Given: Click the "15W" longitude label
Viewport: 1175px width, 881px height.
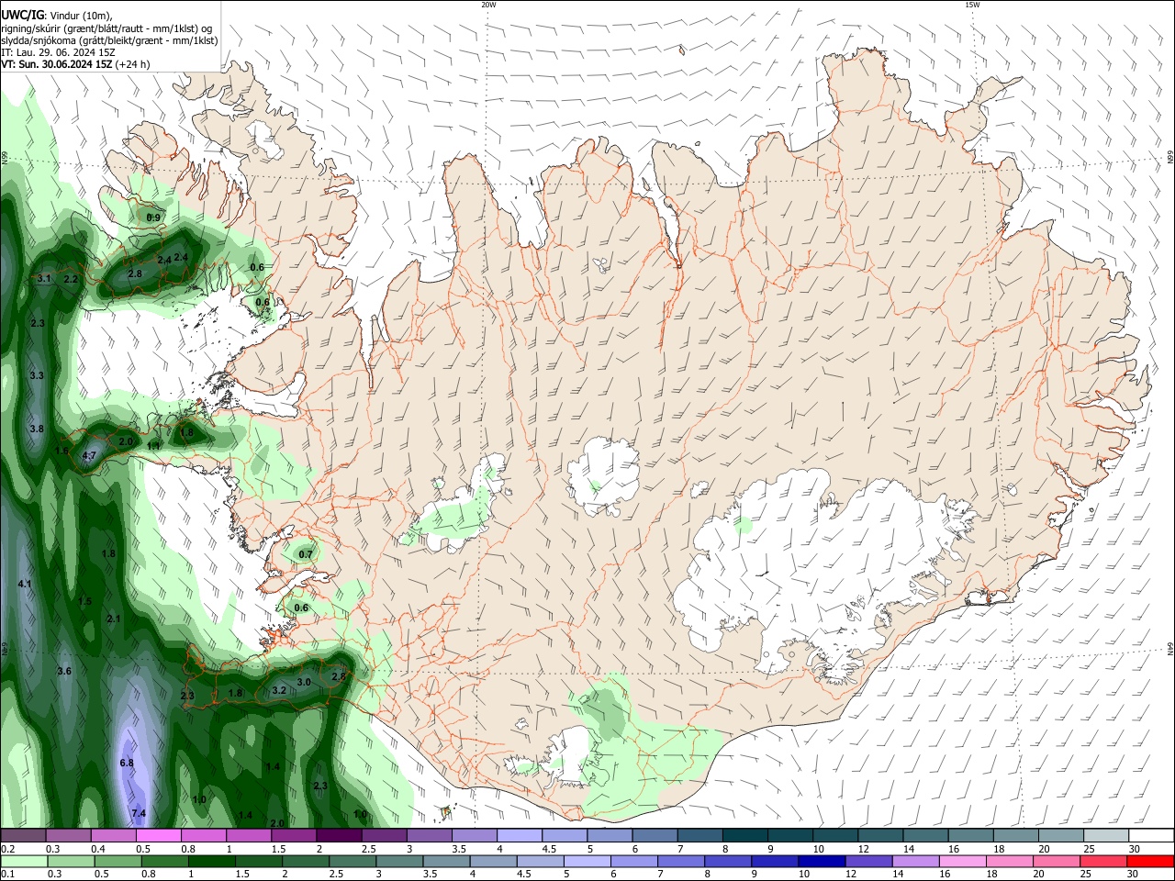Looking at the screenshot, I should pyautogui.click(x=972, y=5).
